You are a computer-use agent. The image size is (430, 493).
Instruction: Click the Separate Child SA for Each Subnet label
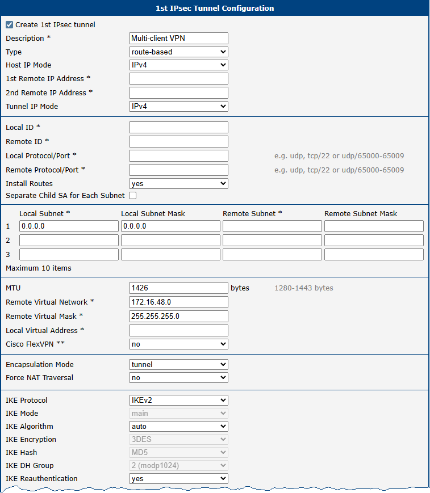65,196
